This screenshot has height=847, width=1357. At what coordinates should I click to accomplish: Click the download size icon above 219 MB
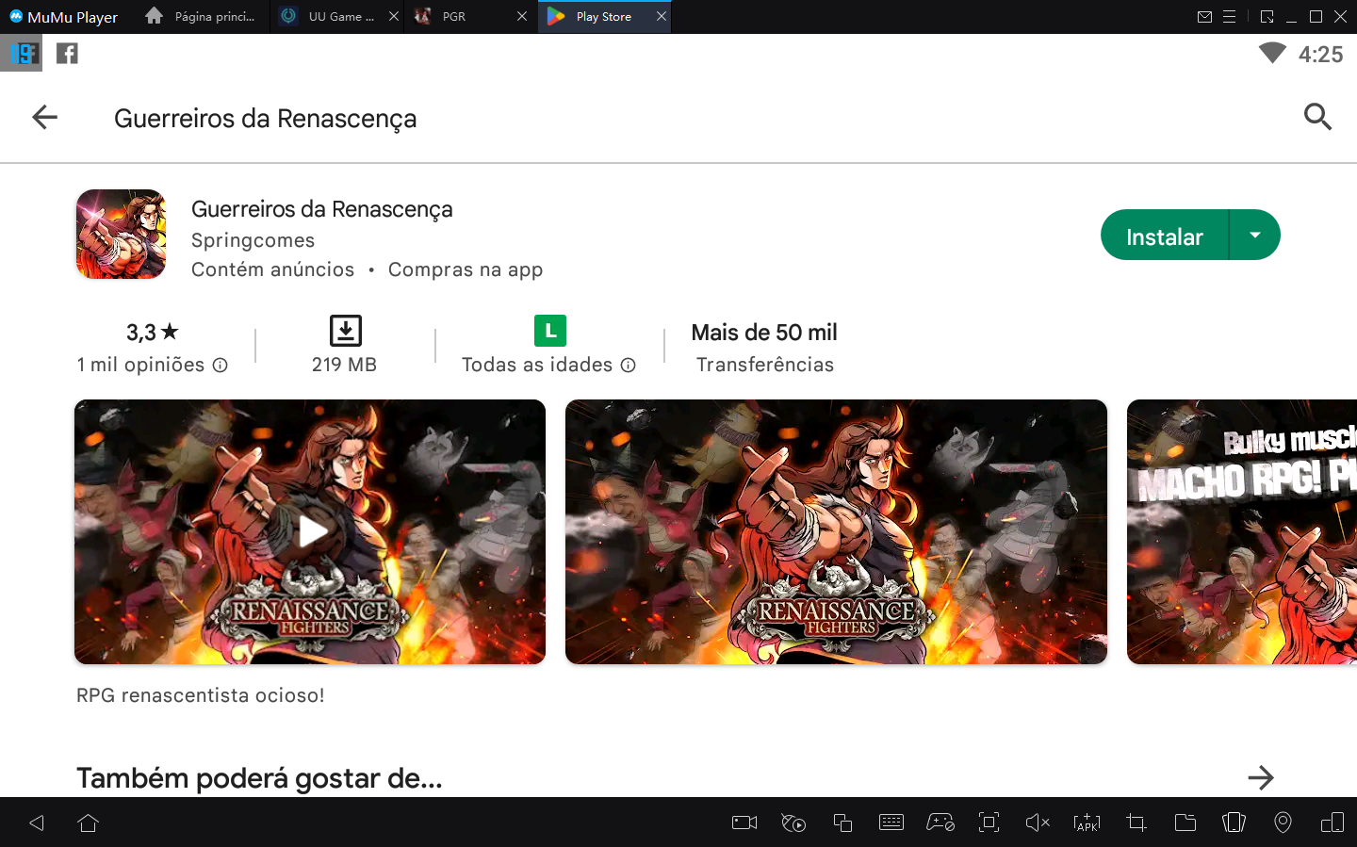tap(345, 331)
